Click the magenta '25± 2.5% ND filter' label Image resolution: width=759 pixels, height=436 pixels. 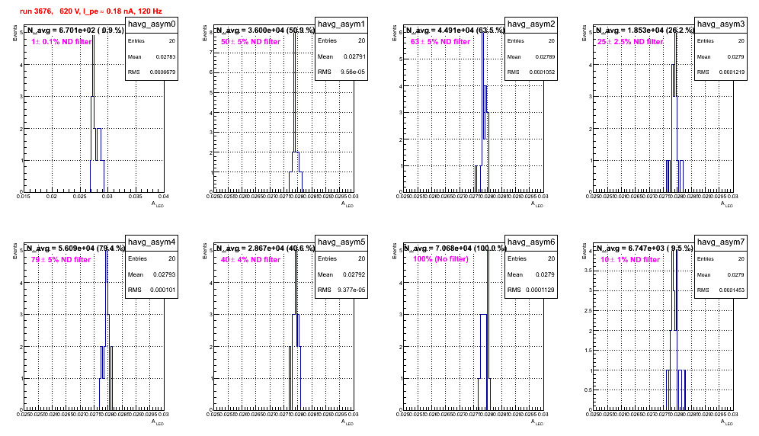coord(630,42)
